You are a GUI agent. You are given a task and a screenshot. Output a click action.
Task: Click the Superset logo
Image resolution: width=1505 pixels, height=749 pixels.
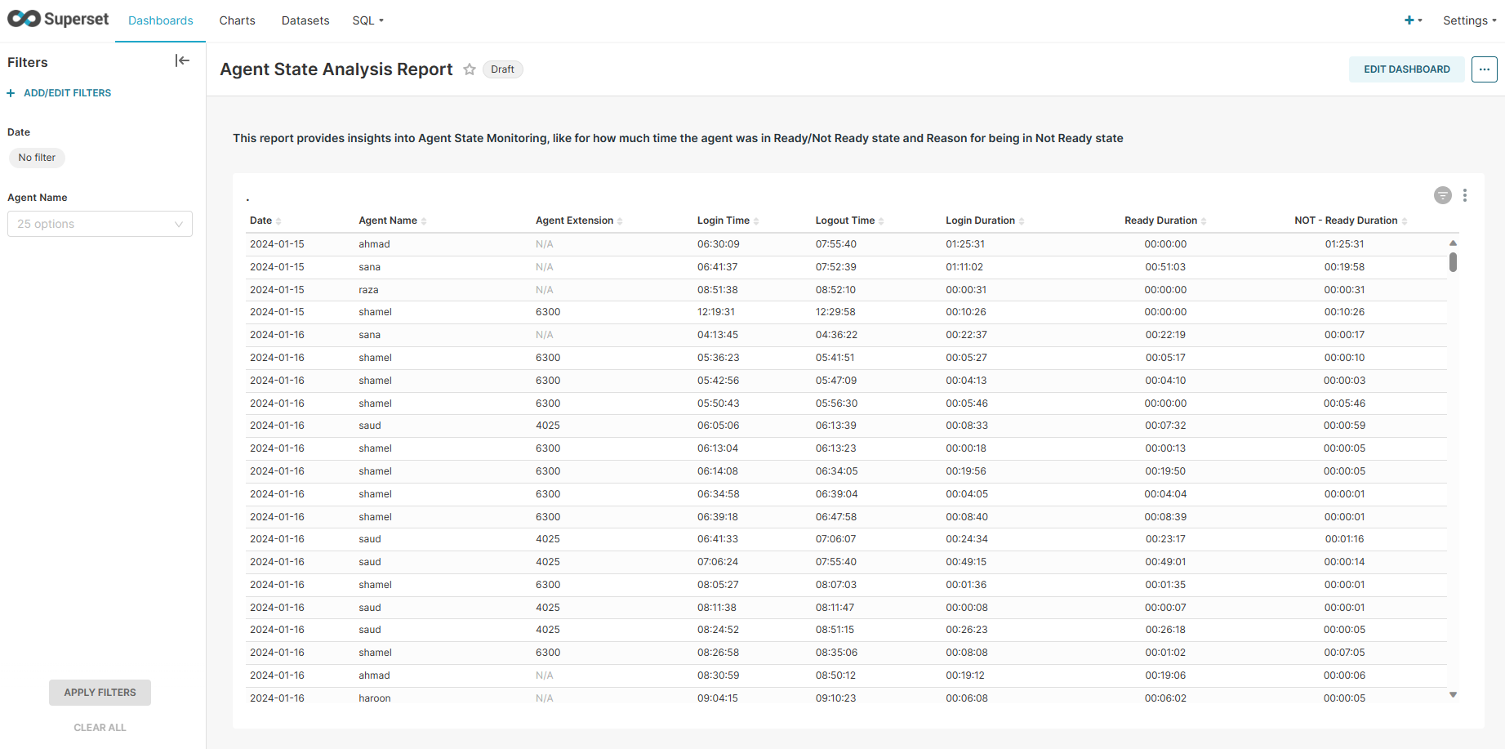point(58,19)
